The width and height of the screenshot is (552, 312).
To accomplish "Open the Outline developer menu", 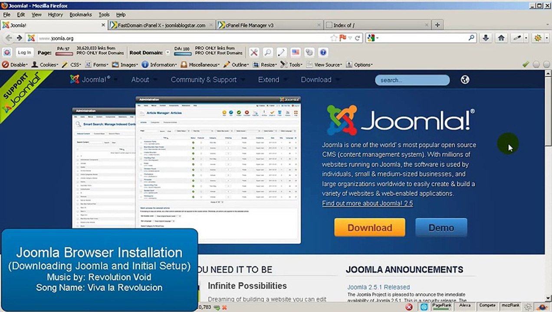I will point(237,65).
